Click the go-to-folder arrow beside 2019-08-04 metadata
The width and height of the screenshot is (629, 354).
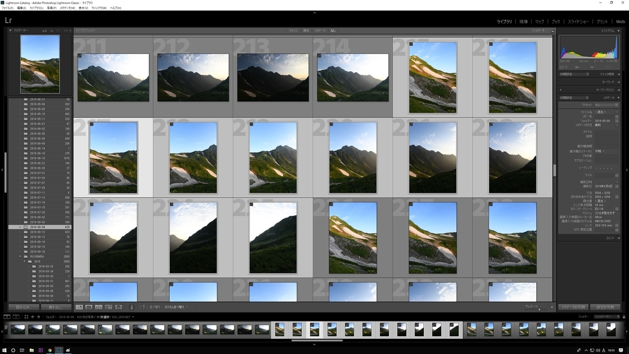tap(617, 121)
